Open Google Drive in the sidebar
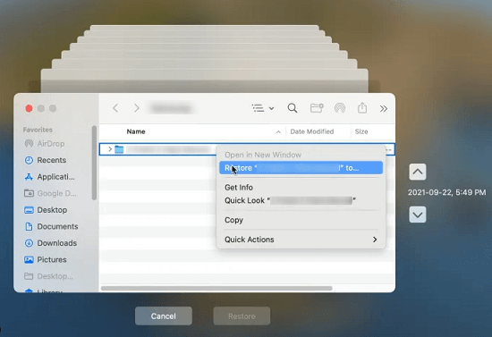The width and height of the screenshot is (492, 337). 56,193
